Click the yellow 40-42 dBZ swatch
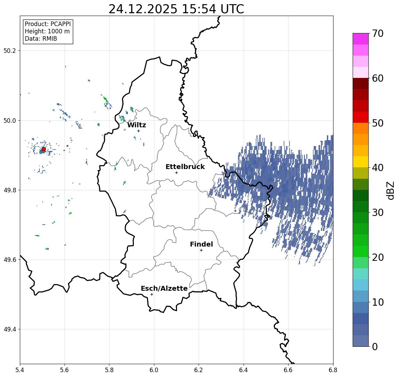 pos(361,162)
